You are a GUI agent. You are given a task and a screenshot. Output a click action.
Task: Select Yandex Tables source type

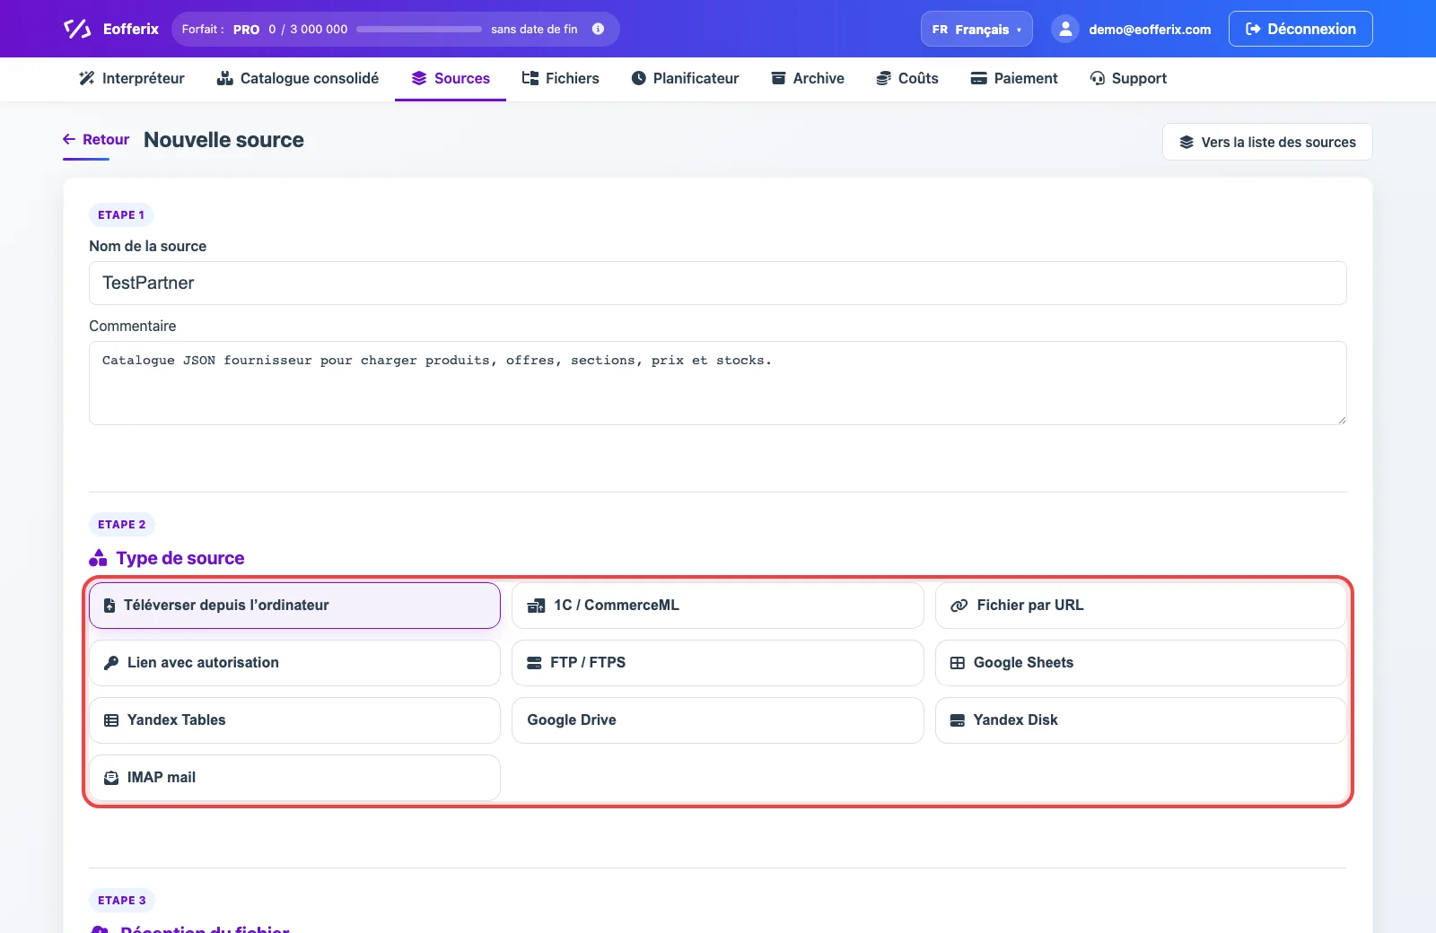point(294,720)
